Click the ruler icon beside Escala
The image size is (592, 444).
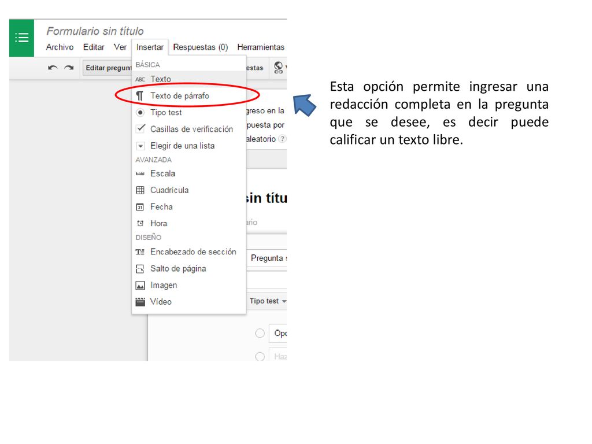(x=140, y=173)
